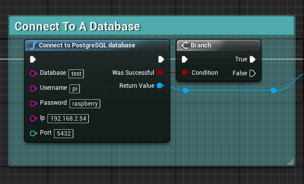The width and height of the screenshot is (304, 184).
Task: Click the Branch Condition input pin
Action: click(185, 73)
